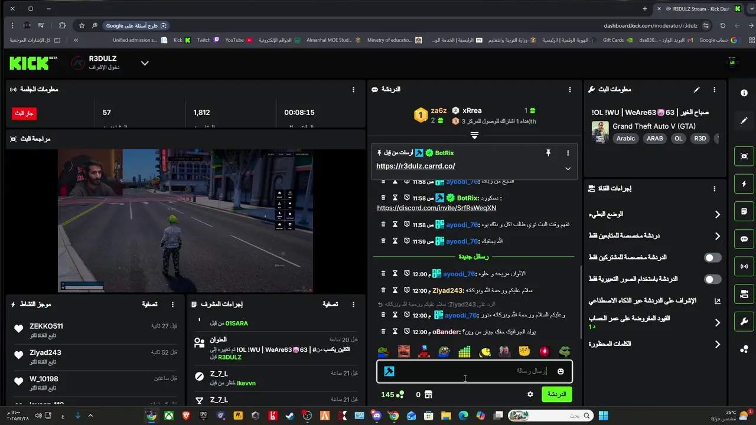Click Grand Theft Auto V category thumbnail
The height and width of the screenshot is (425, 756).
(x=600, y=132)
